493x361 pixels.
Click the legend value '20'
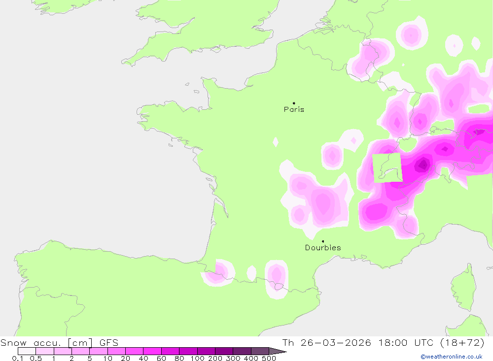point(125,359)
